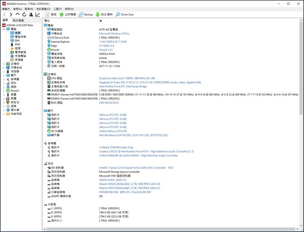The image size is (304, 232).
Task: Click the horizontal scrollbar right arrow
Action: coord(298,229)
